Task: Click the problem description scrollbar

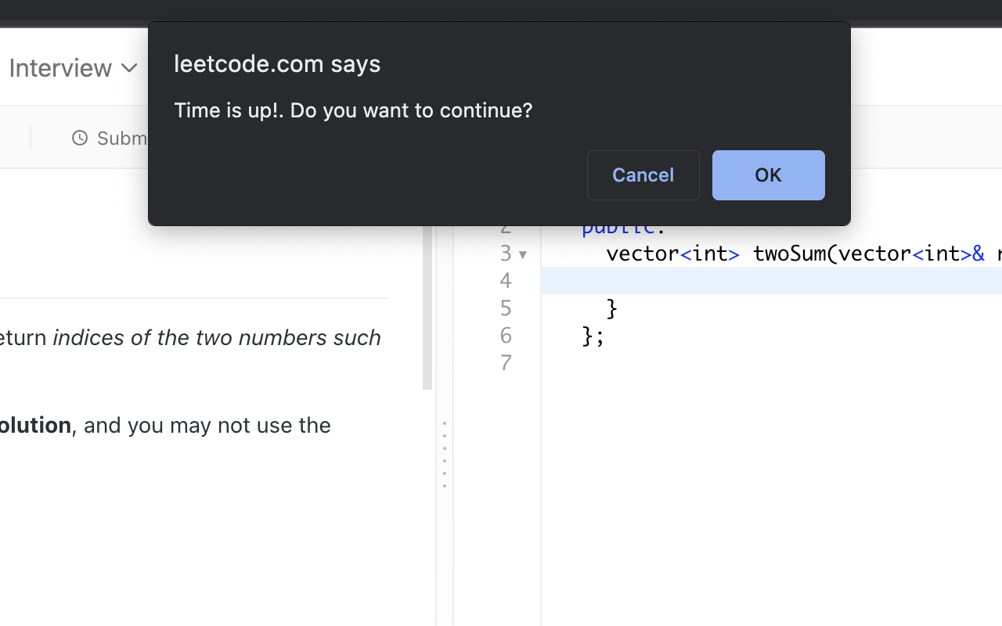Action: pyautogui.click(x=427, y=308)
